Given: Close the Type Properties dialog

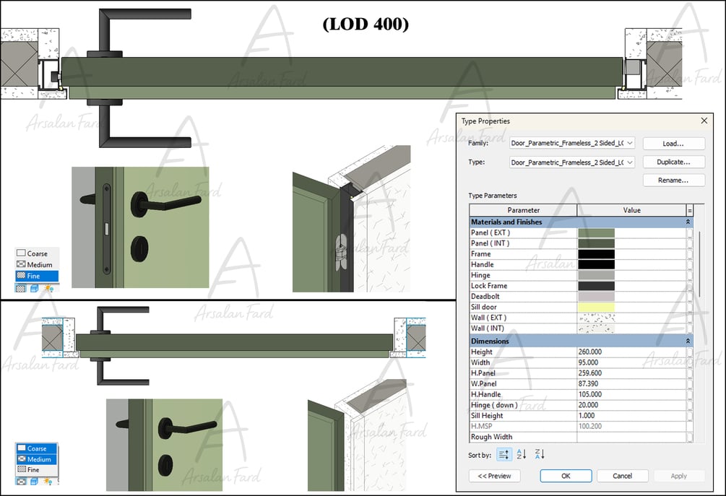Looking at the screenshot, I should click(704, 121).
